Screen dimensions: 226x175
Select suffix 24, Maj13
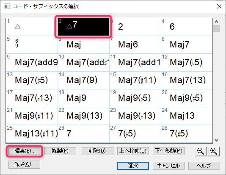[187, 116]
